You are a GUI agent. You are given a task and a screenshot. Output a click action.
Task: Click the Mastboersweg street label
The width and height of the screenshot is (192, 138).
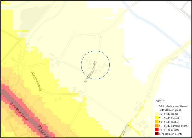click(x=90, y=72)
